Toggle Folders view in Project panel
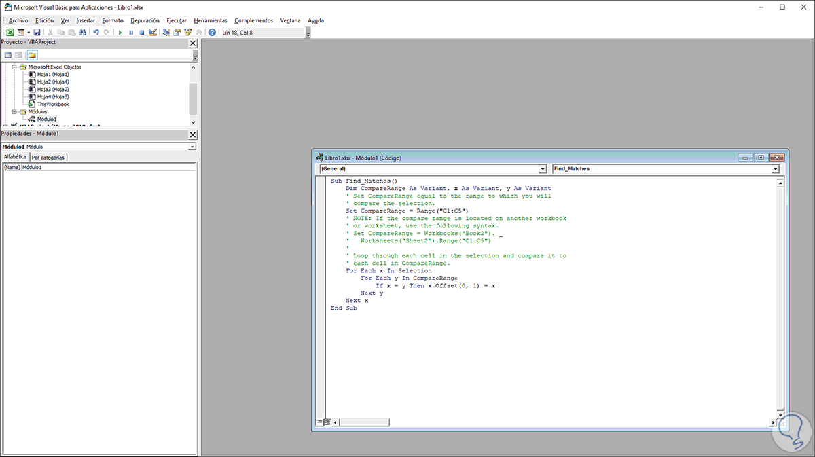 [32, 55]
